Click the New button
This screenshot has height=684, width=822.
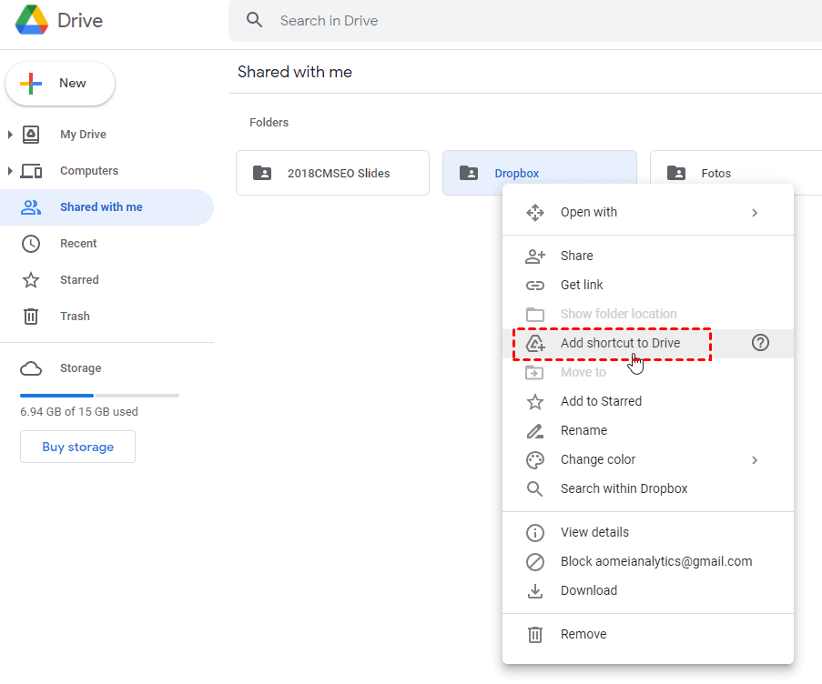(60, 83)
